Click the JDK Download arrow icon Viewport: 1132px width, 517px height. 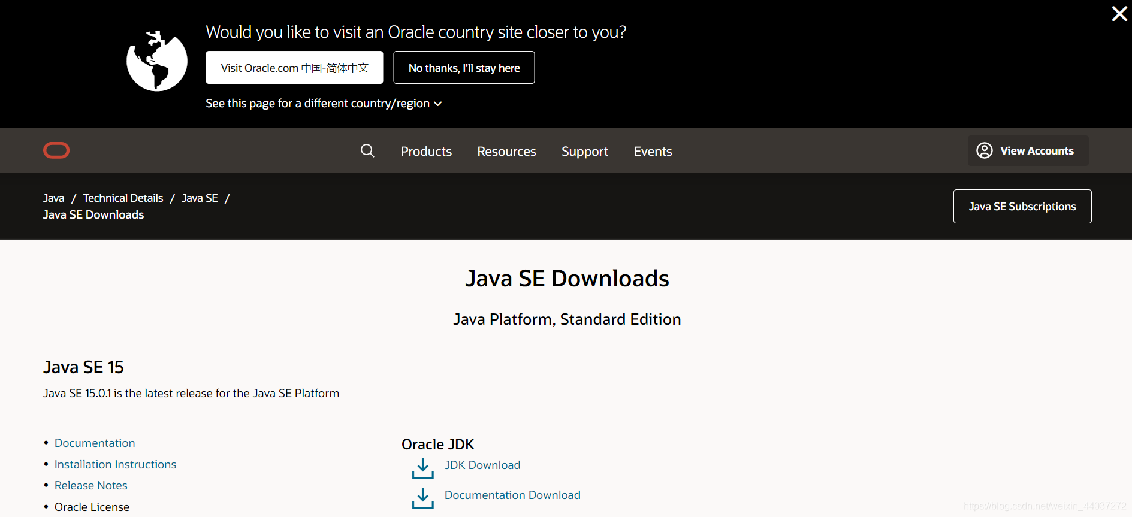(x=422, y=468)
